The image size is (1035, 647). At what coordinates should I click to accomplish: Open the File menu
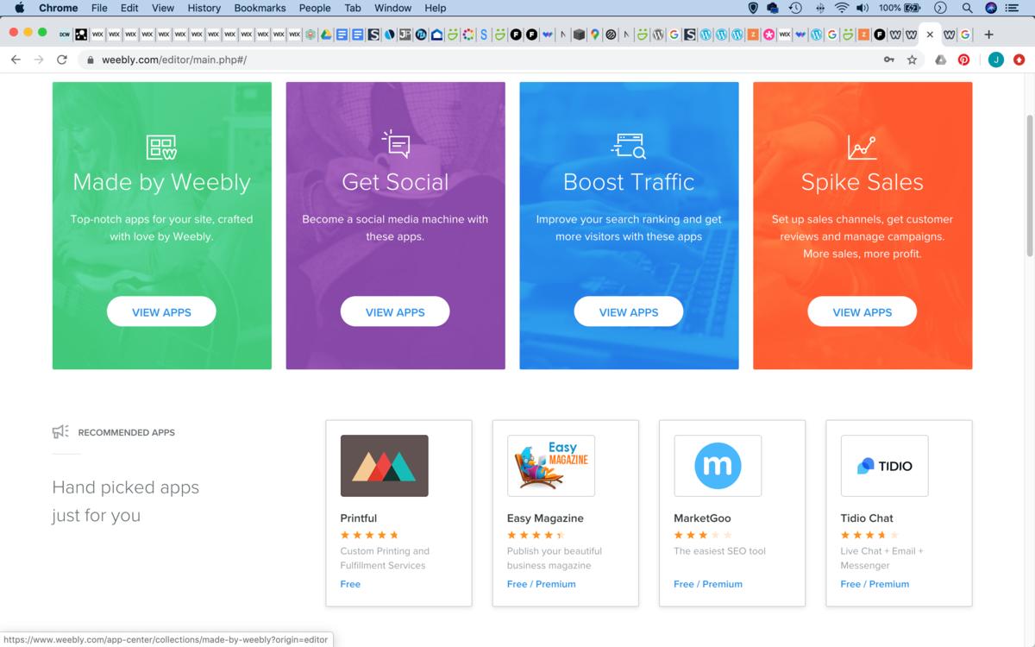(99, 8)
